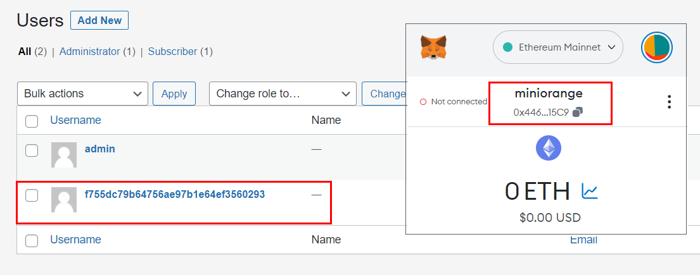Click the Name column header at top
The width and height of the screenshot is (700, 275).
326,120
